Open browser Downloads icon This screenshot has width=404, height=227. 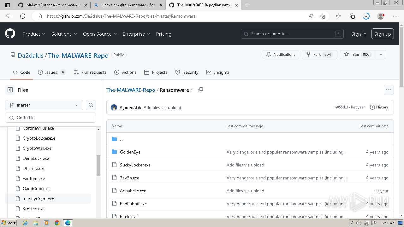pyautogui.click(x=366, y=16)
